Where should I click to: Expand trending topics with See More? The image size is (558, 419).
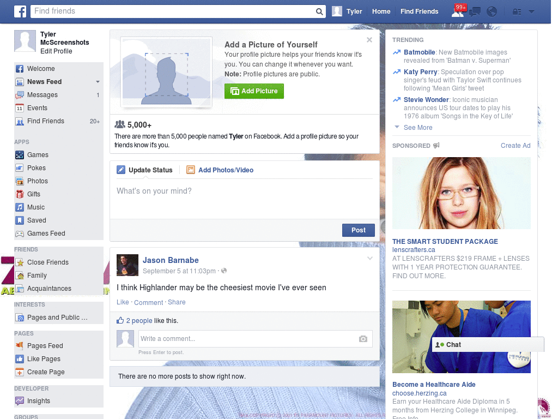click(418, 128)
